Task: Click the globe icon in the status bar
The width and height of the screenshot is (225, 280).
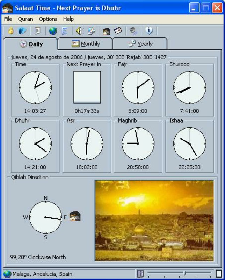Action: coord(7,274)
